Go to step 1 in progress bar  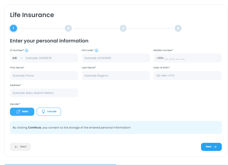(13, 28)
